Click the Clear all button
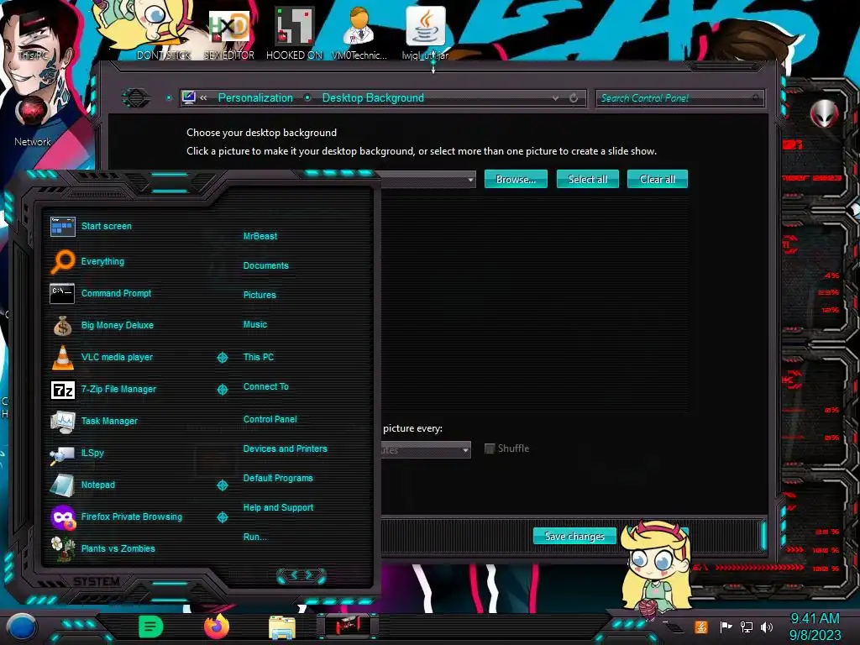This screenshot has width=860, height=645. click(657, 180)
